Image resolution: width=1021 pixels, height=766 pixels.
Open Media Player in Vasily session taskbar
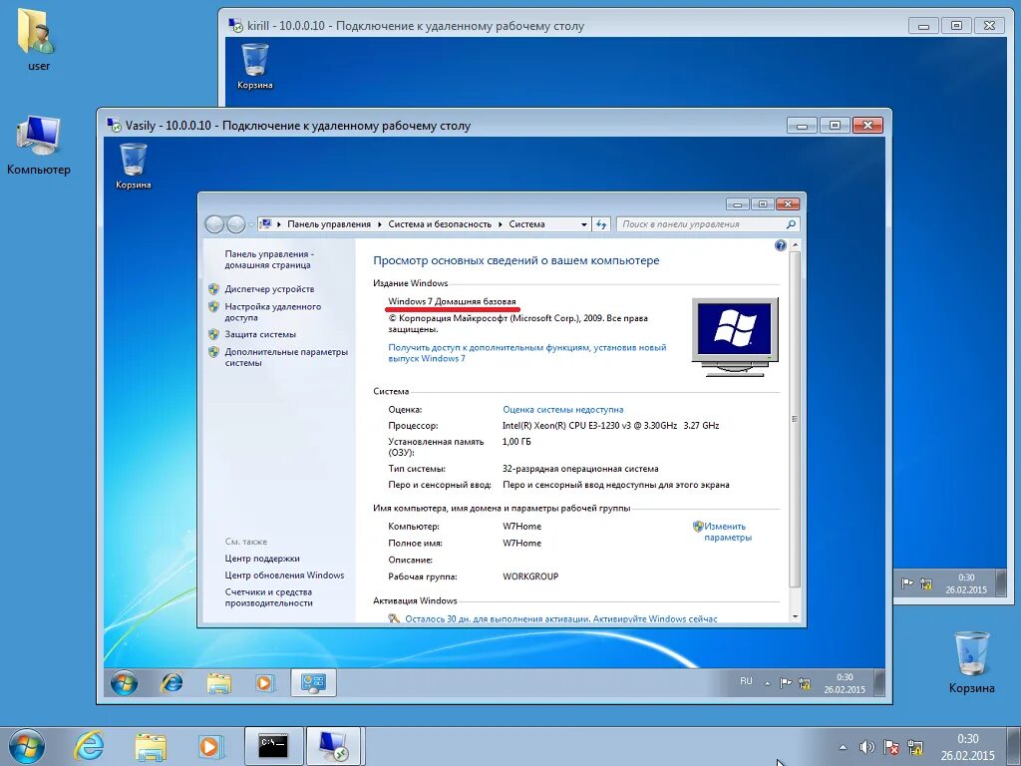(x=263, y=682)
